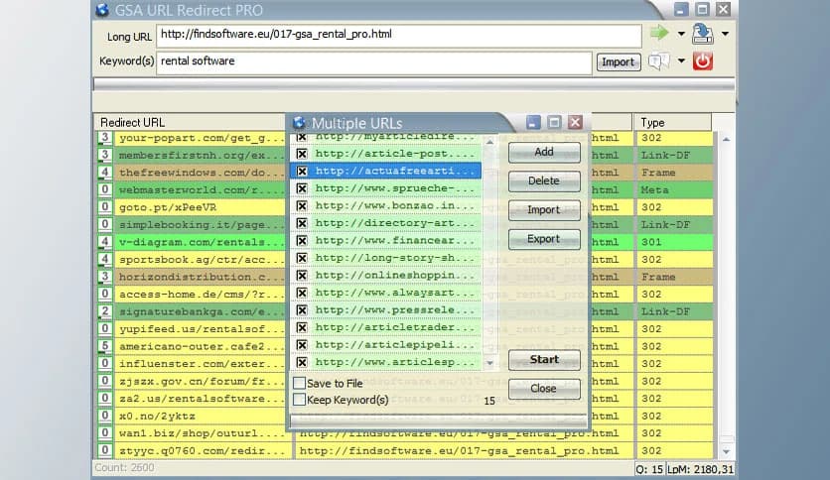This screenshot has height=480, width=830.
Task: Uncheck the http://www.pressrele... checkbox
Action: pyautogui.click(x=302, y=310)
